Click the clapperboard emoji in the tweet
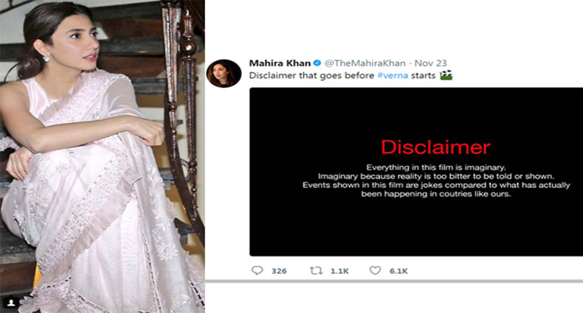Viewport: 583px width, 313px height. click(445, 75)
